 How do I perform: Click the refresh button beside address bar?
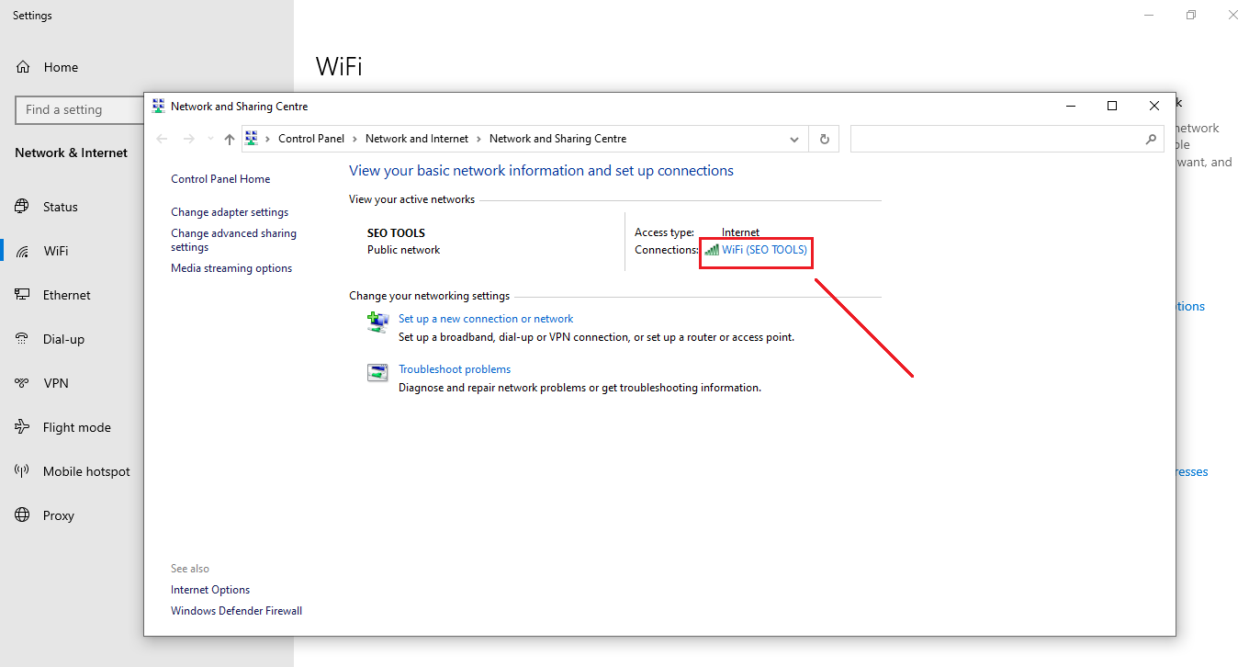[824, 139]
